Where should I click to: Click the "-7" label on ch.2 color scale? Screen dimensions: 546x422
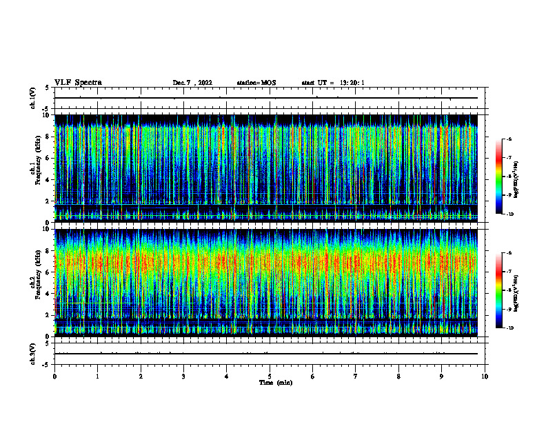(509, 272)
